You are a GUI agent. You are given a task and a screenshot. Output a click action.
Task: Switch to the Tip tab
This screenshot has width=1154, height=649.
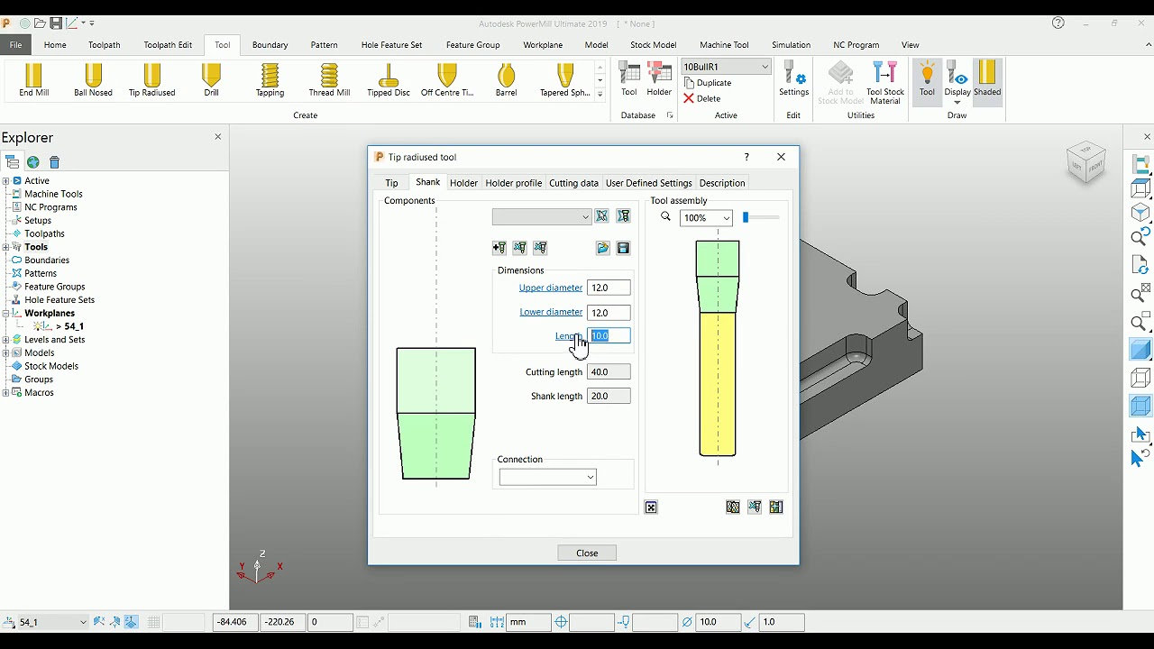[391, 183]
